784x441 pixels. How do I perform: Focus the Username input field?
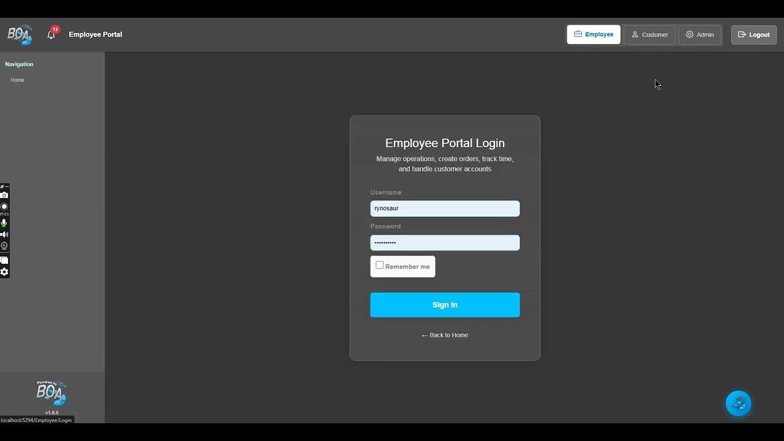tap(445, 208)
